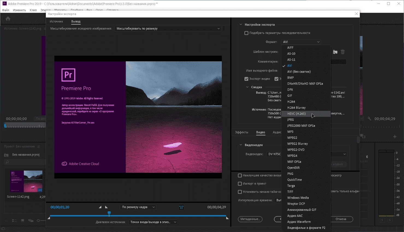Collapse the Настройки экспорта section
This screenshot has width=404, height=232.
[241, 25]
